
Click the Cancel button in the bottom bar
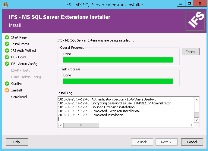pyautogui.click(x=192, y=142)
